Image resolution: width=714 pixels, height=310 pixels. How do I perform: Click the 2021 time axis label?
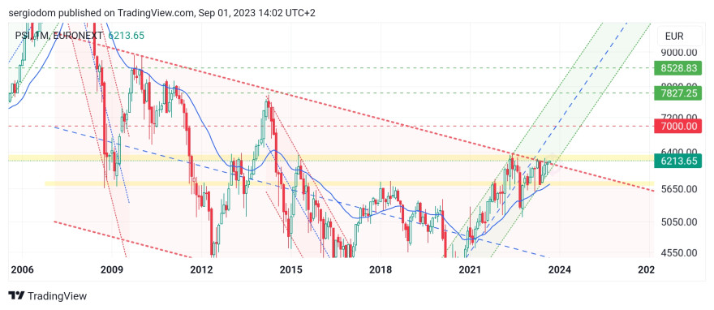[471, 270]
